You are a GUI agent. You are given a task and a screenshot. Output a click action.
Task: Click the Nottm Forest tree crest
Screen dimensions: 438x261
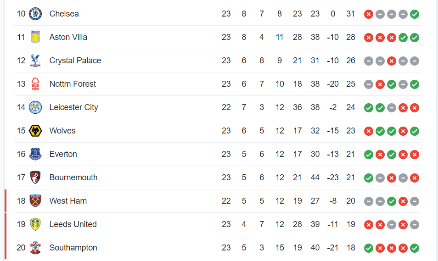coord(35,84)
